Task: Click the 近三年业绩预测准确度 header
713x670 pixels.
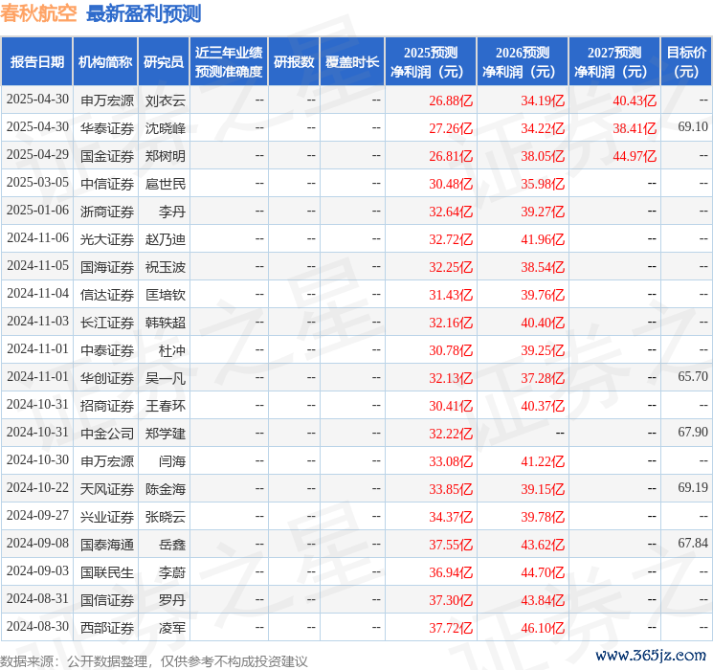Action: pyautogui.click(x=229, y=62)
